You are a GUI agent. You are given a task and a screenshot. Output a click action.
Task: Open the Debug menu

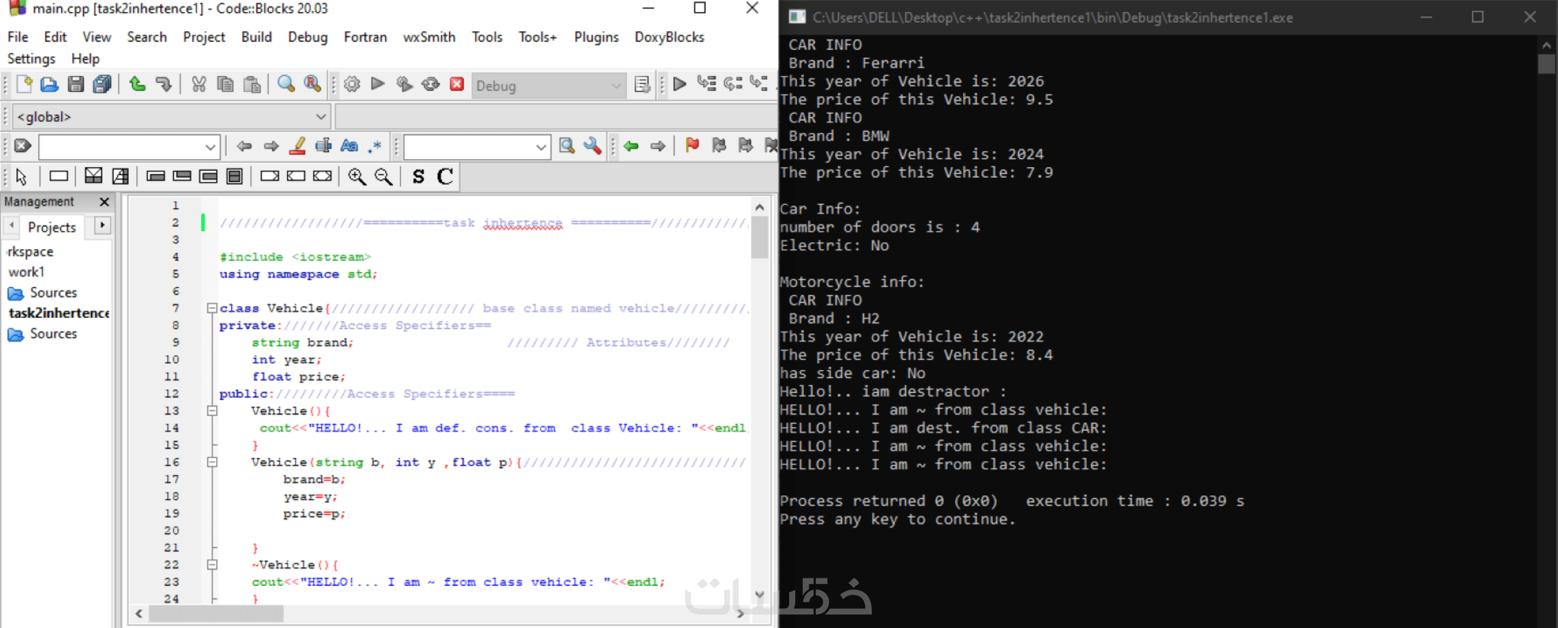tap(308, 37)
